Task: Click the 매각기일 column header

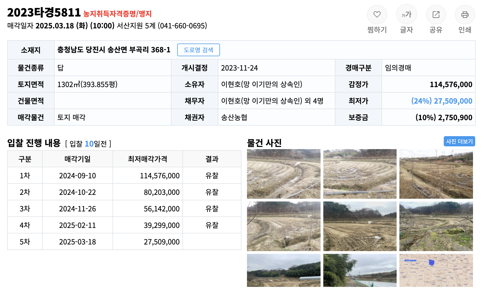Action: (77, 159)
